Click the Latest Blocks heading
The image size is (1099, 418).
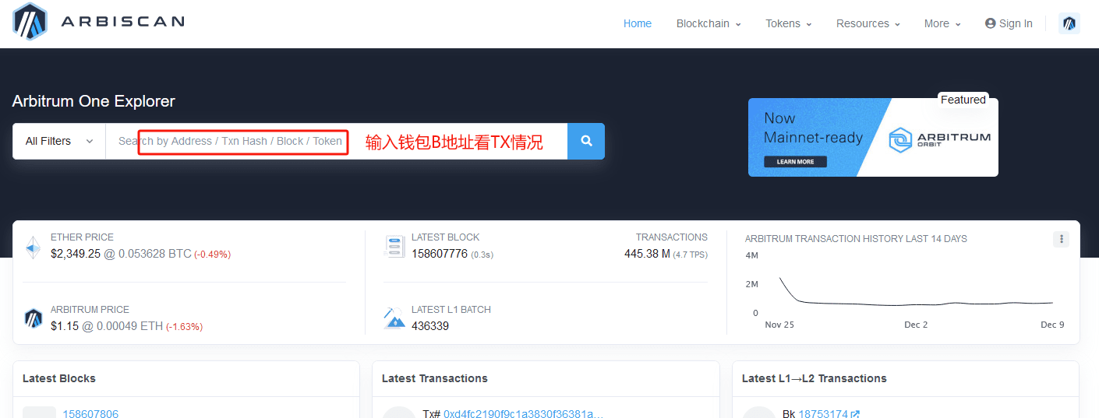click(59, 378)
